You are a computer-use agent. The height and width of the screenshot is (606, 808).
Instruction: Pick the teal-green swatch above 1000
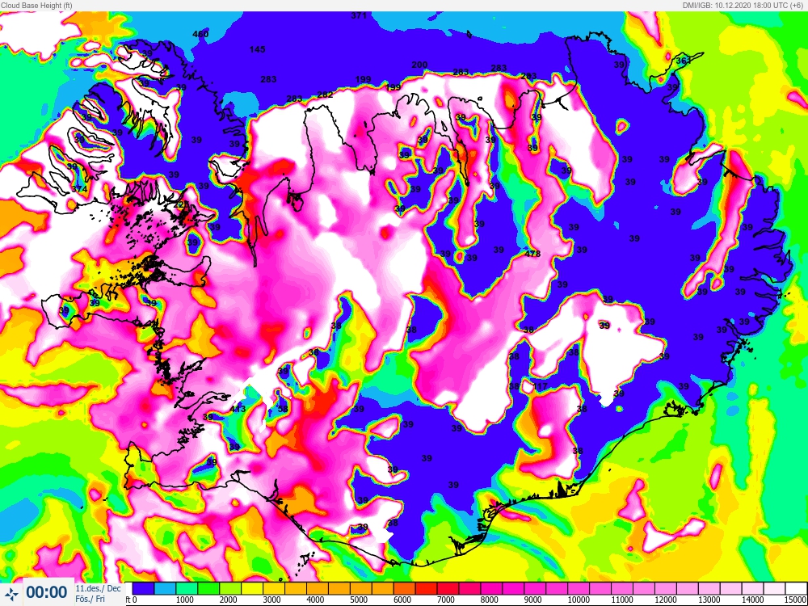187,588
